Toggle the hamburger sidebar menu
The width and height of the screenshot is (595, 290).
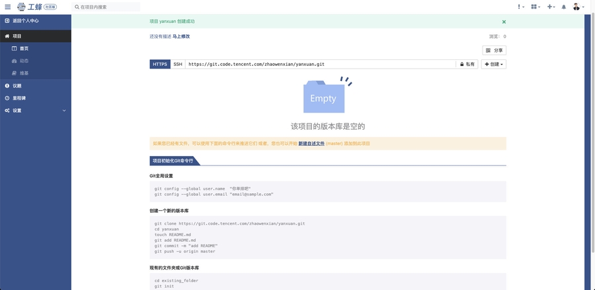coord(7,7)
